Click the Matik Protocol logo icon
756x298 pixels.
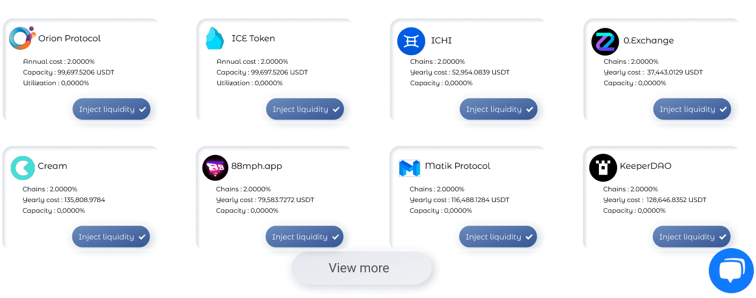410,168
